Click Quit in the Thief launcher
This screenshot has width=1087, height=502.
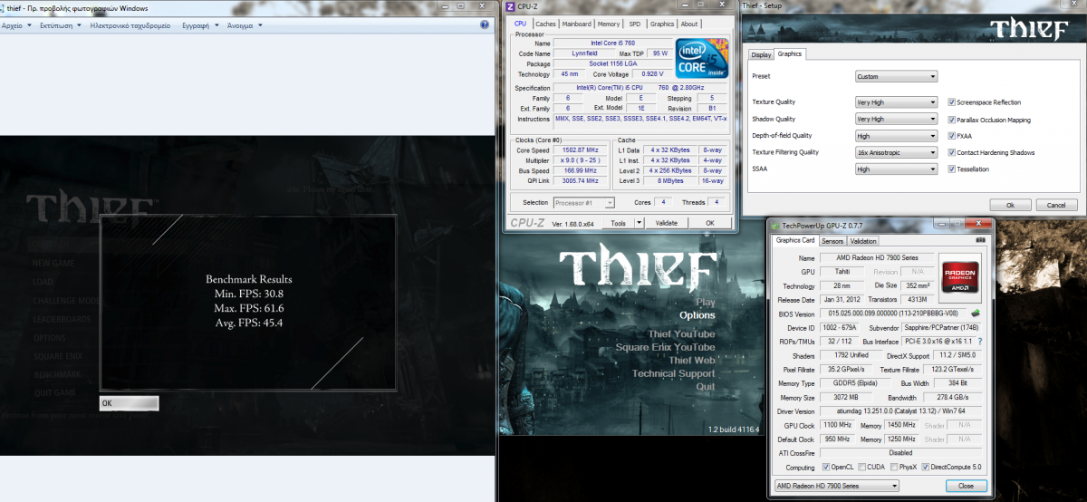point(706,386)
